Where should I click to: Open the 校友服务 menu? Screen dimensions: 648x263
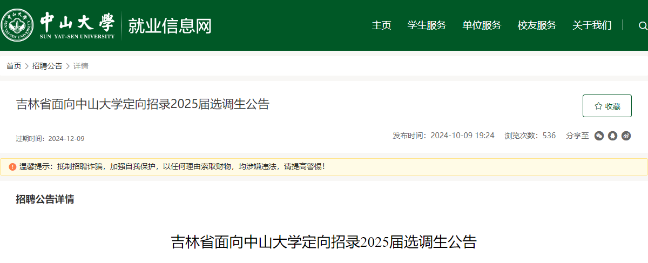[537, 25]
